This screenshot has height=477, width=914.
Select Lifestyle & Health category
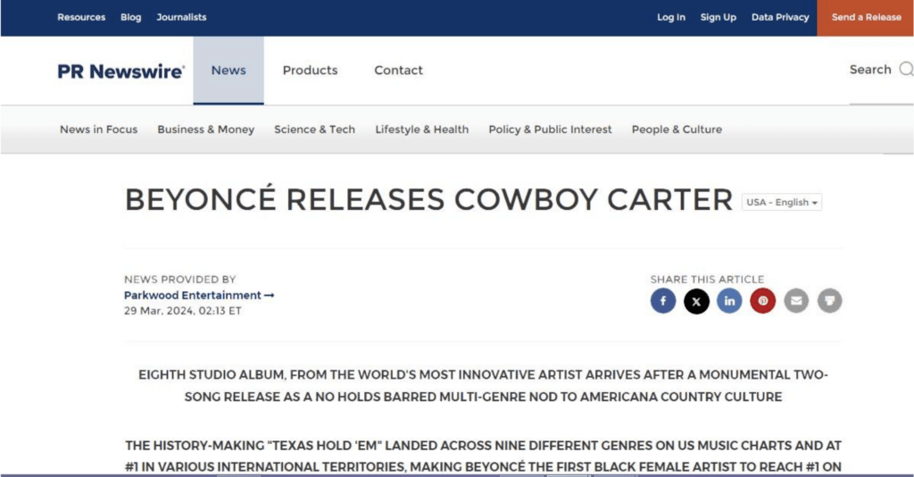[x=422, y=130]
